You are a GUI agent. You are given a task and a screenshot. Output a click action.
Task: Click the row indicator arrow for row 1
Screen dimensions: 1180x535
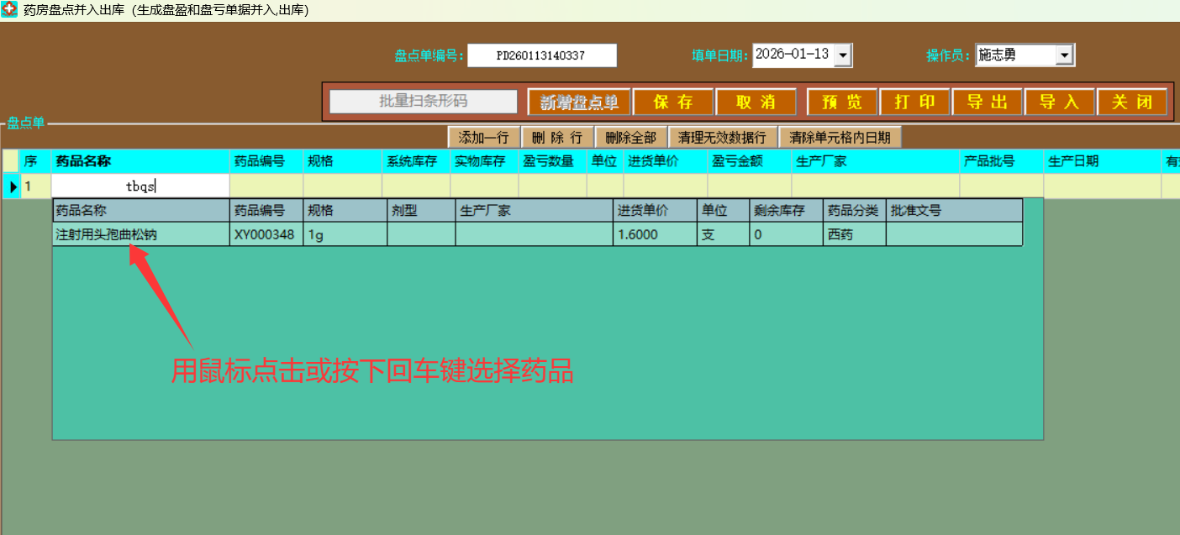tap(13, 186)
